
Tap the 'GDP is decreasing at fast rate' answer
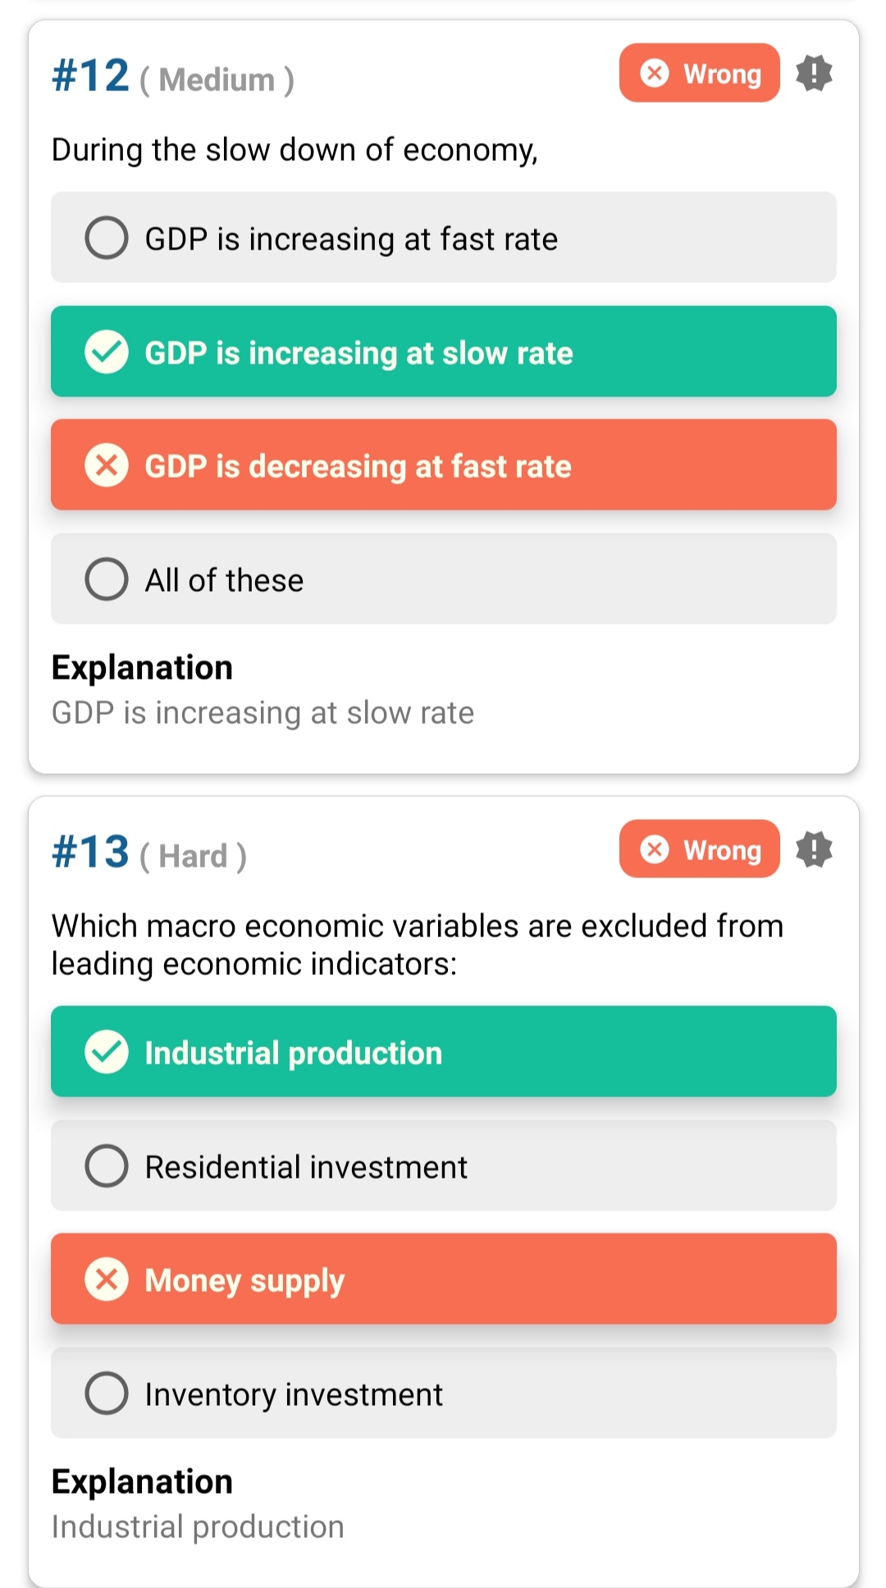pyautogui.click(x=443, y=465)
